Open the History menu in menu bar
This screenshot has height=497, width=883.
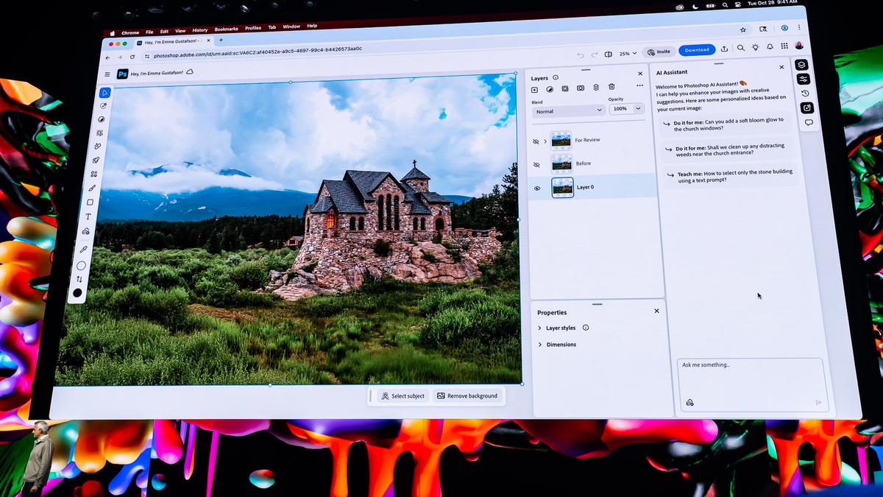[200, 30]
